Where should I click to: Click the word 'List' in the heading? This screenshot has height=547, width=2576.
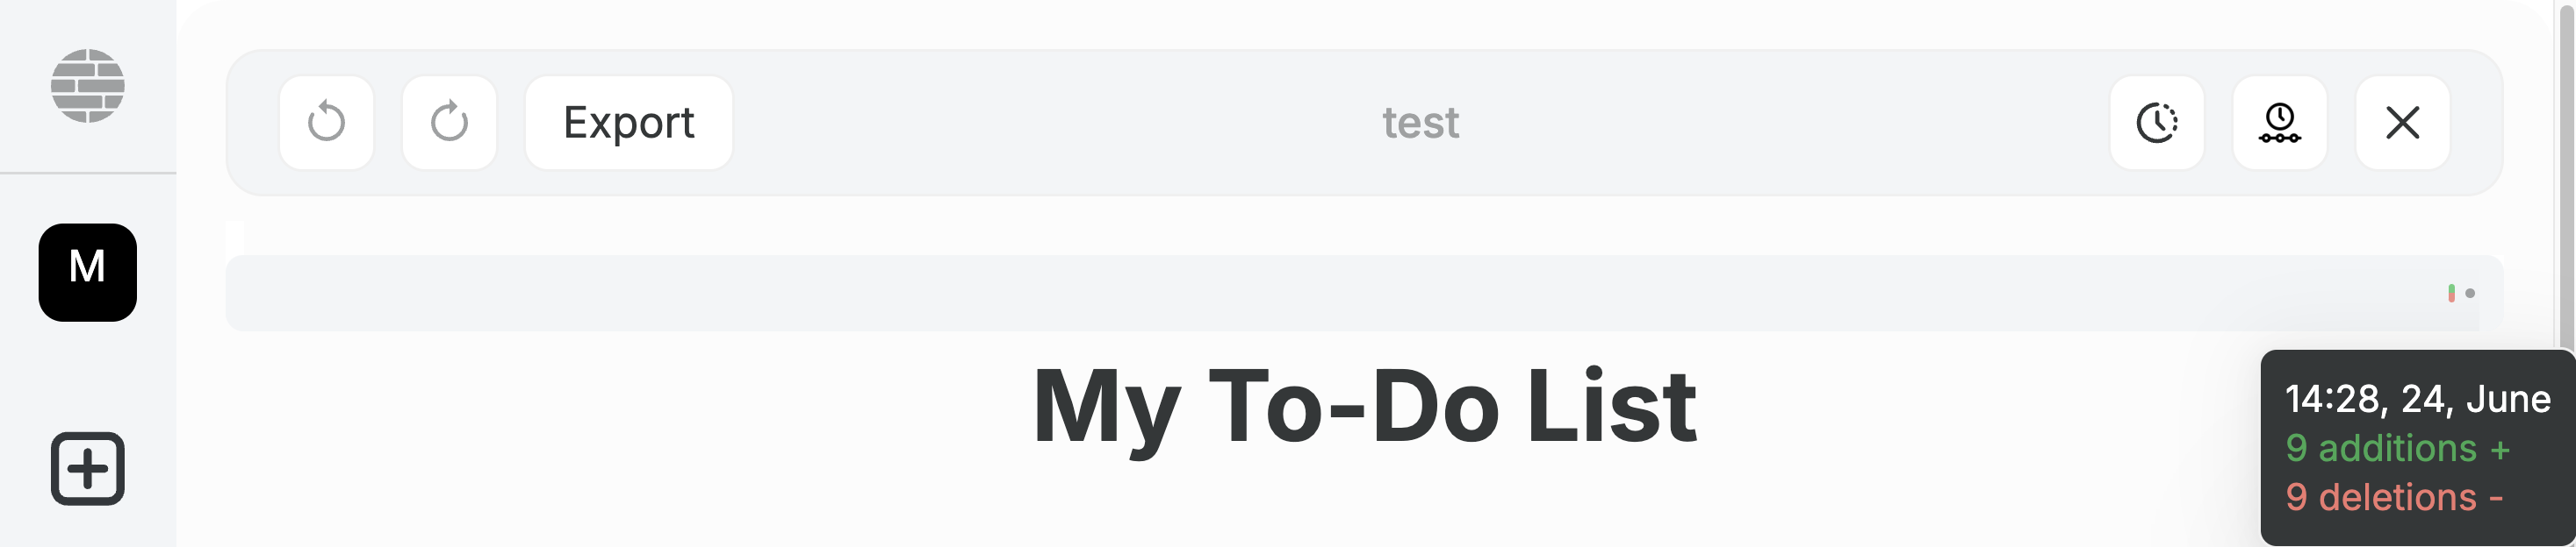[x=1611, y=408]
